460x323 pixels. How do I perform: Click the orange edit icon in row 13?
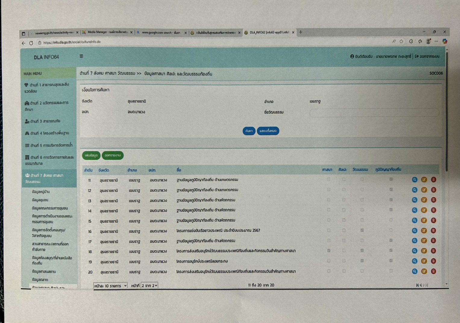click(x=424, y=200)
